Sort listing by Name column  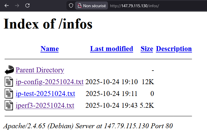click(49, 49)
